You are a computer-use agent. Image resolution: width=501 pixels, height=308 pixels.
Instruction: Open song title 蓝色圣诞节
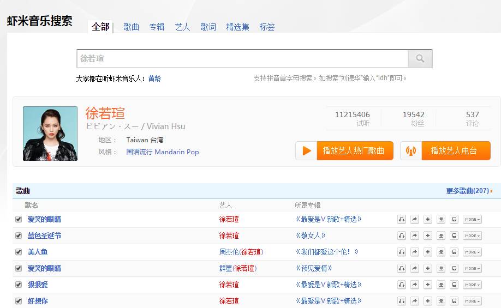tap(44, 235)
